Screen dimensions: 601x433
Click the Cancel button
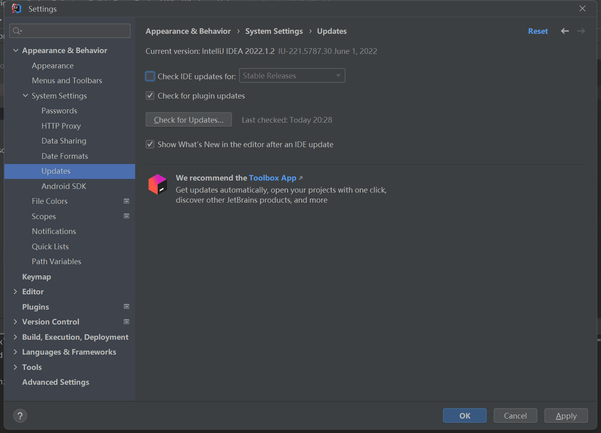coord(515,416)
